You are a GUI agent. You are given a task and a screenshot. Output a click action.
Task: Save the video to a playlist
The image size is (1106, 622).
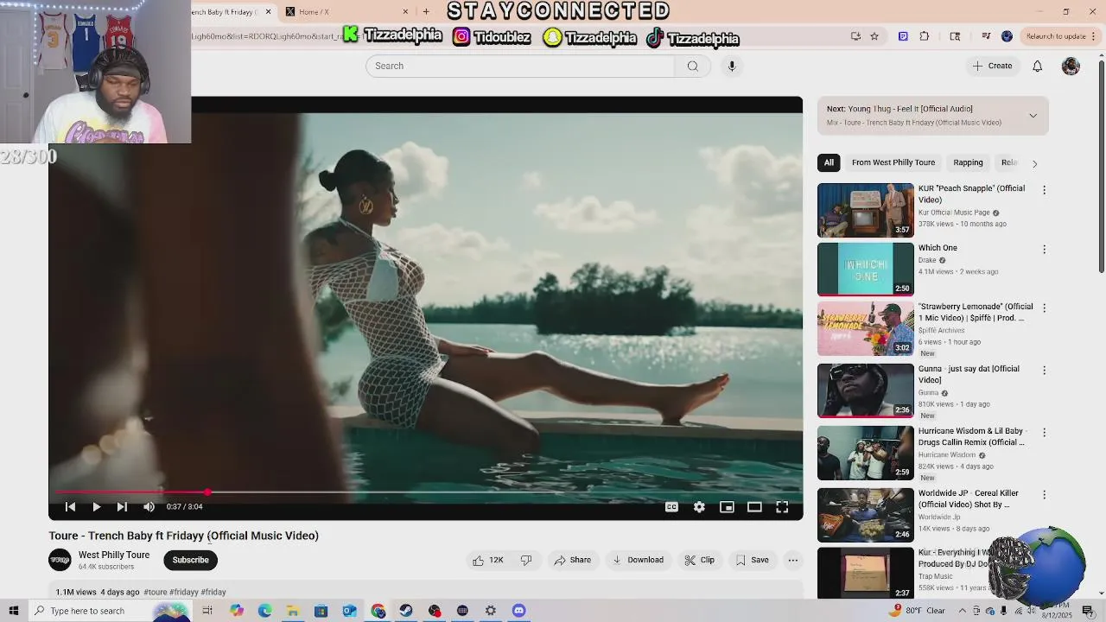pyautogui.click(x=752, y=560)
